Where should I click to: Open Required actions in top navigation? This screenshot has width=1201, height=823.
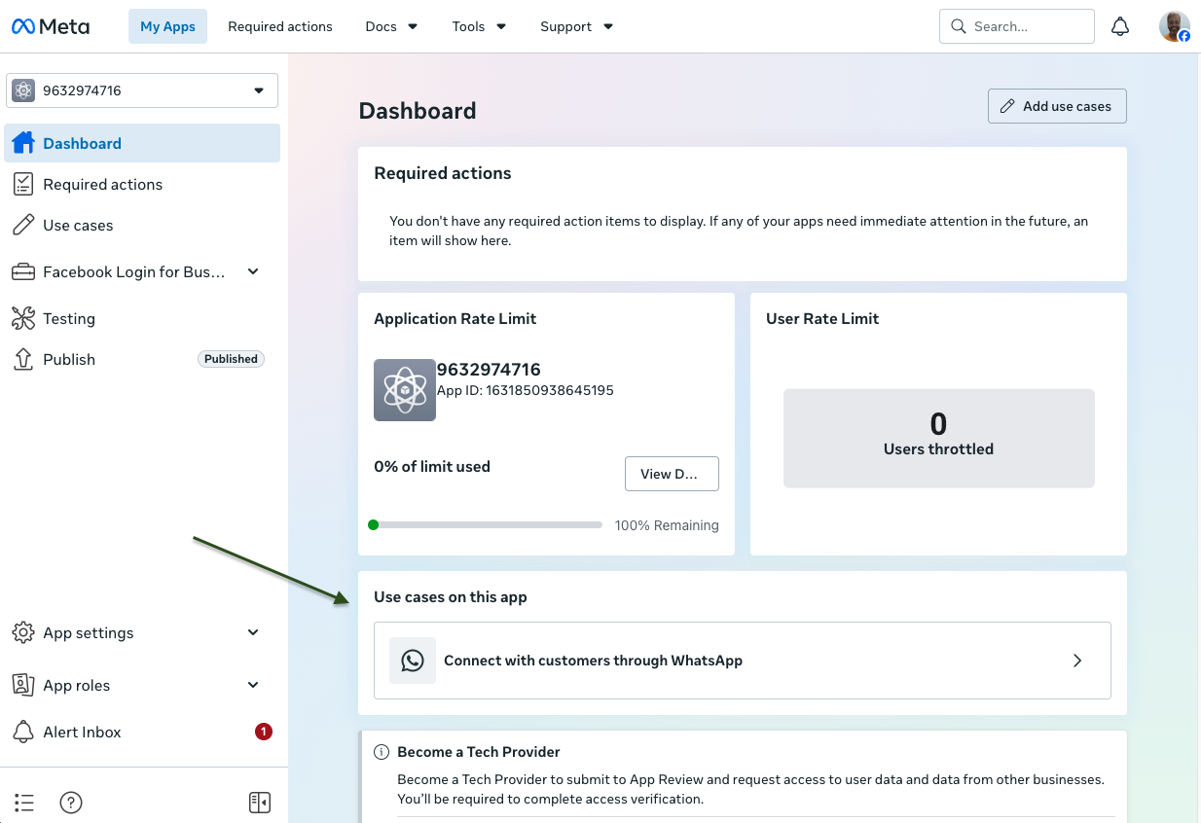[280, 26]
